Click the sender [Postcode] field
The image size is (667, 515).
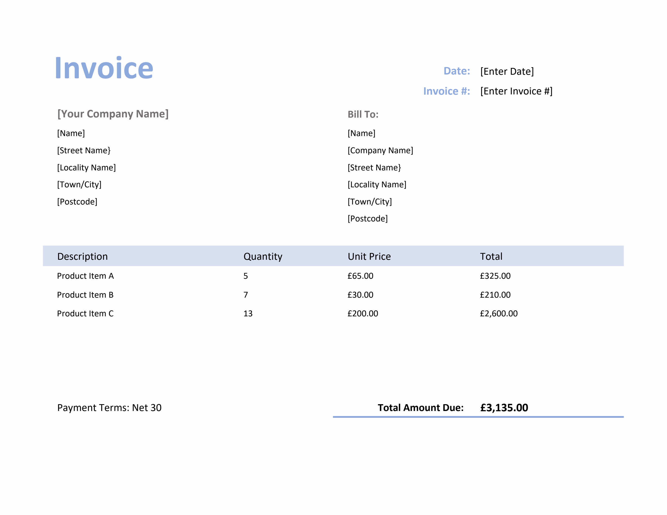click(77, 202)
